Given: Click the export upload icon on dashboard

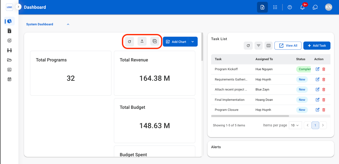Looking at the screenshot, I should coord(142,41).
